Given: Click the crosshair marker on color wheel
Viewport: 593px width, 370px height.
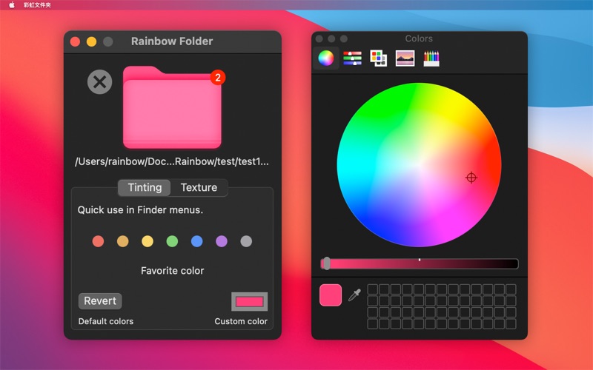Looking at the screenshot, I should (471, 178).
